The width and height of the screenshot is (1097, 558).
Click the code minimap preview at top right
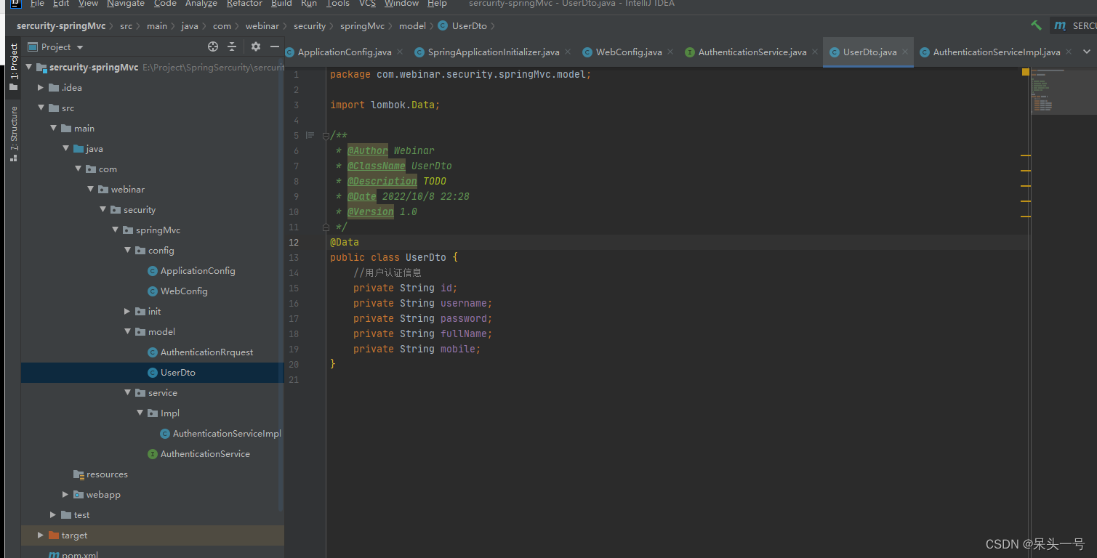pyautogui.click(x=1064, y=92)
